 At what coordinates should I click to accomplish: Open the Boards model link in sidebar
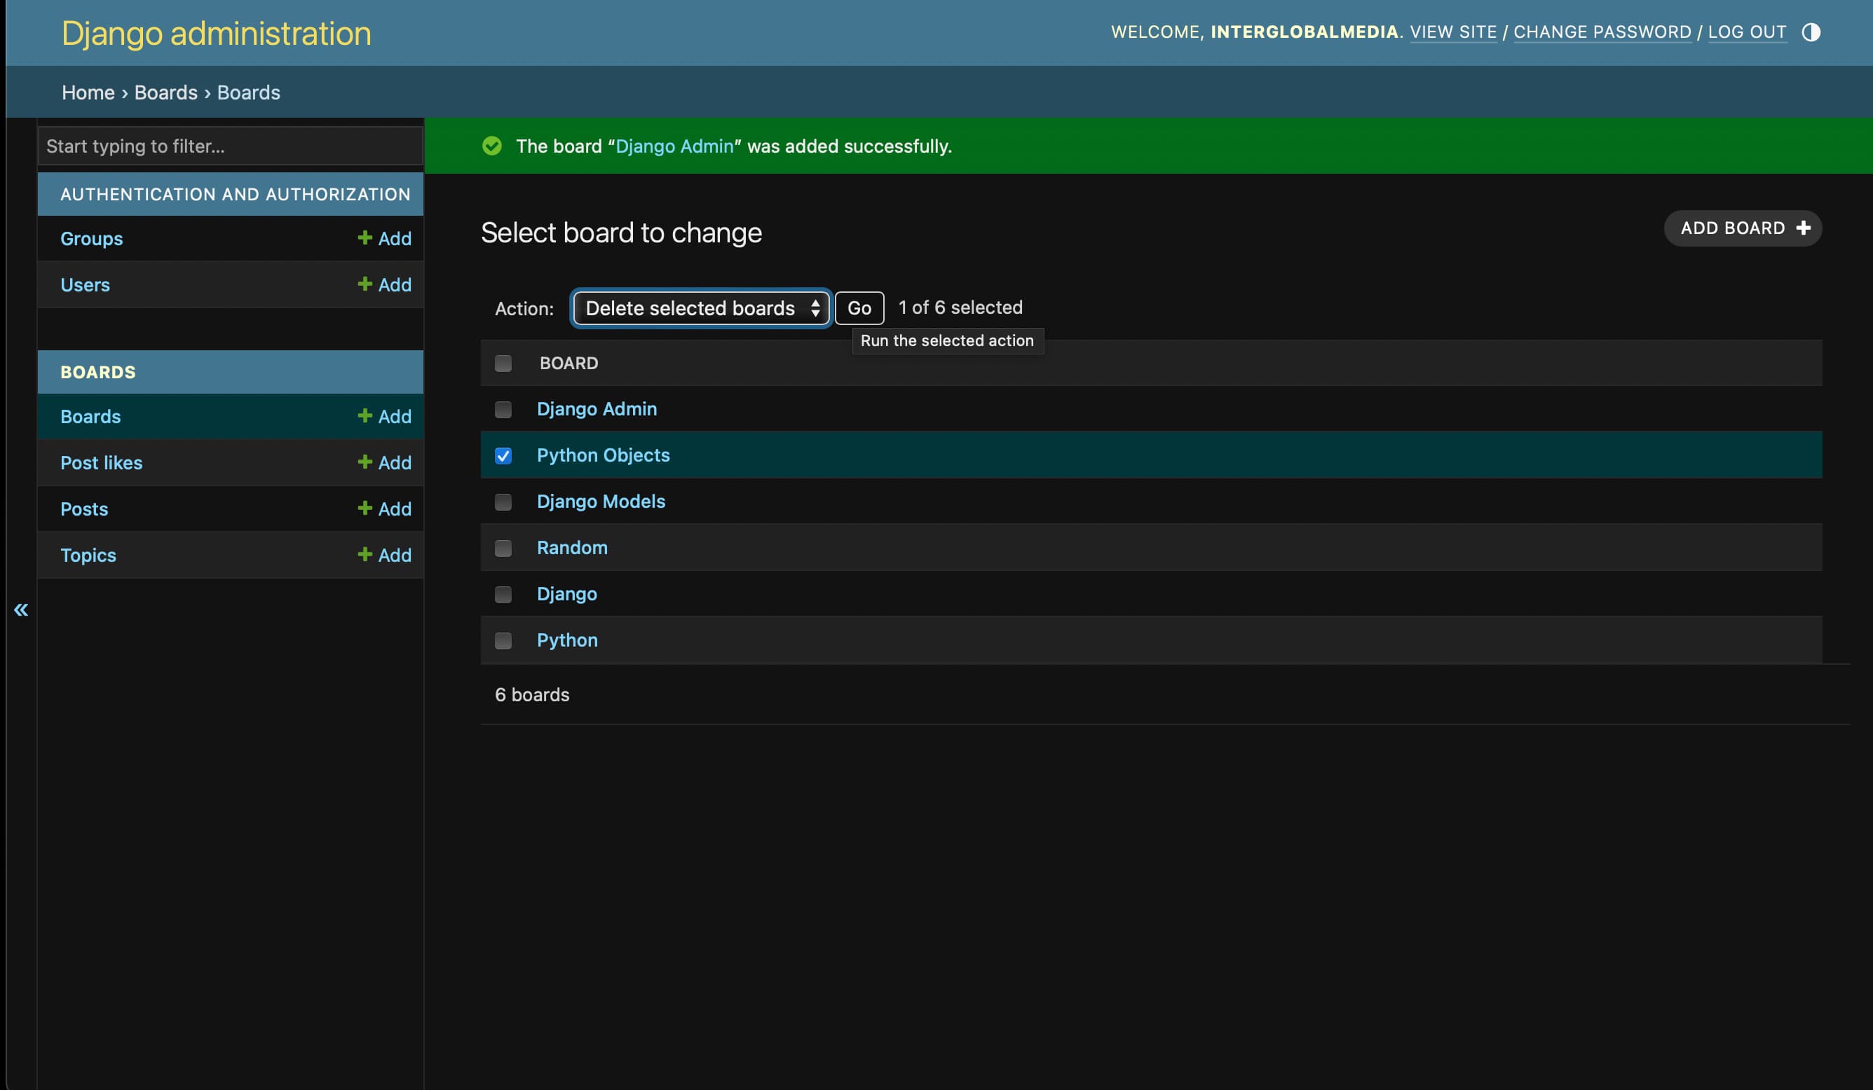(90, 416)
